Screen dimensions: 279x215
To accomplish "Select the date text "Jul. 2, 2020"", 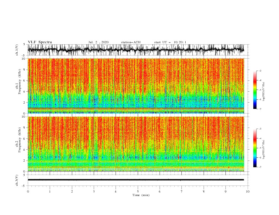I will (x=98, y=42).
